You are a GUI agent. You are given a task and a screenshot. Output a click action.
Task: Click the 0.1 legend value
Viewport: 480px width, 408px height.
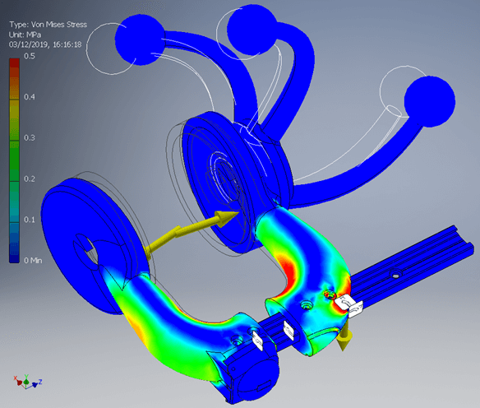[x=30, y=220]
